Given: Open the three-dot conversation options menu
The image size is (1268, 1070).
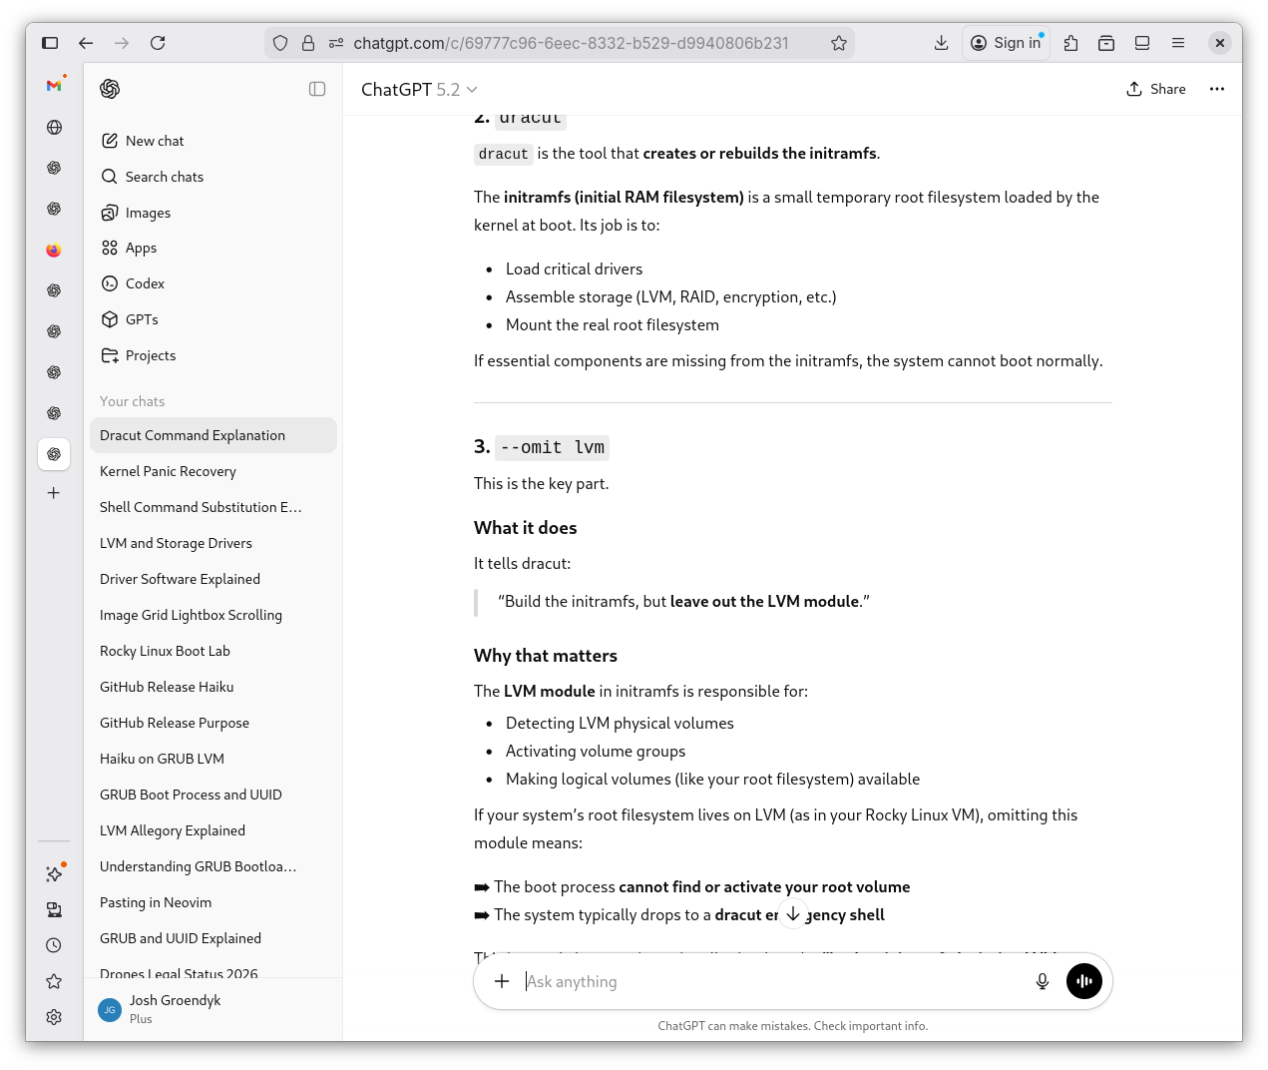Looking at the screenshot, I should [1216, 89].
